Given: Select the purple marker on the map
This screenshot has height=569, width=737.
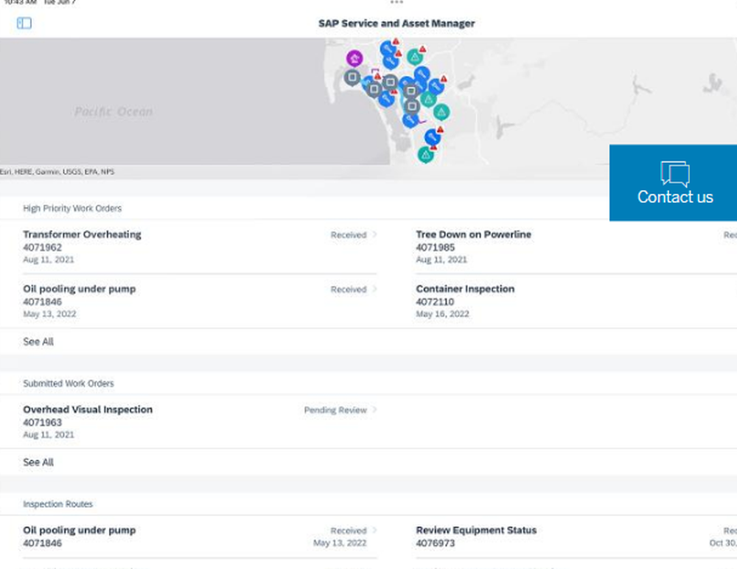Looking at the screenshot, I should [x=354, y=57].
